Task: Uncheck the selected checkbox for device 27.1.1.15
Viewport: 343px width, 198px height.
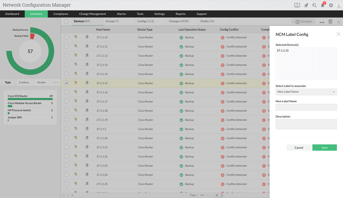Action: tap(66, 83)
